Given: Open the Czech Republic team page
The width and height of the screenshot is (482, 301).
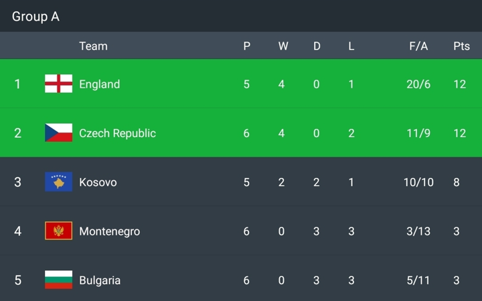Looking at the screenshot, I should [x=117, y=133].
